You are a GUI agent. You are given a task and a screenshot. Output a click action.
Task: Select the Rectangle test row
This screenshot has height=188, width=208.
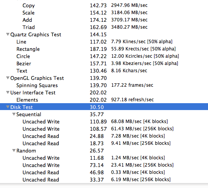104,49
